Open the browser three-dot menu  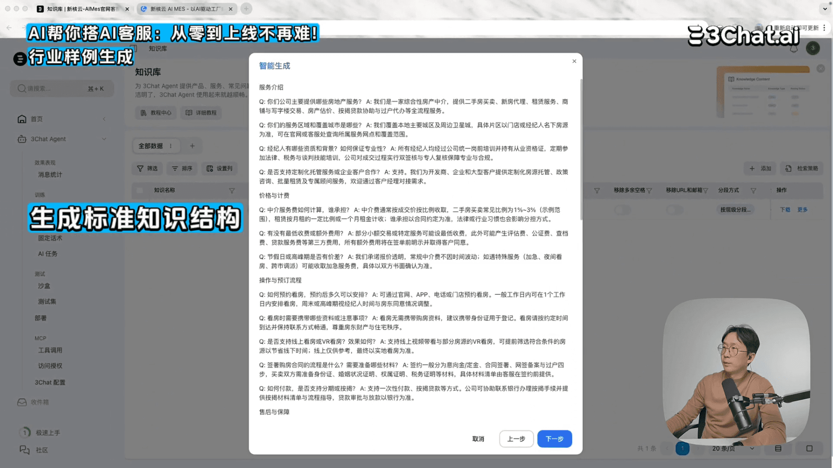click(825, 28)
